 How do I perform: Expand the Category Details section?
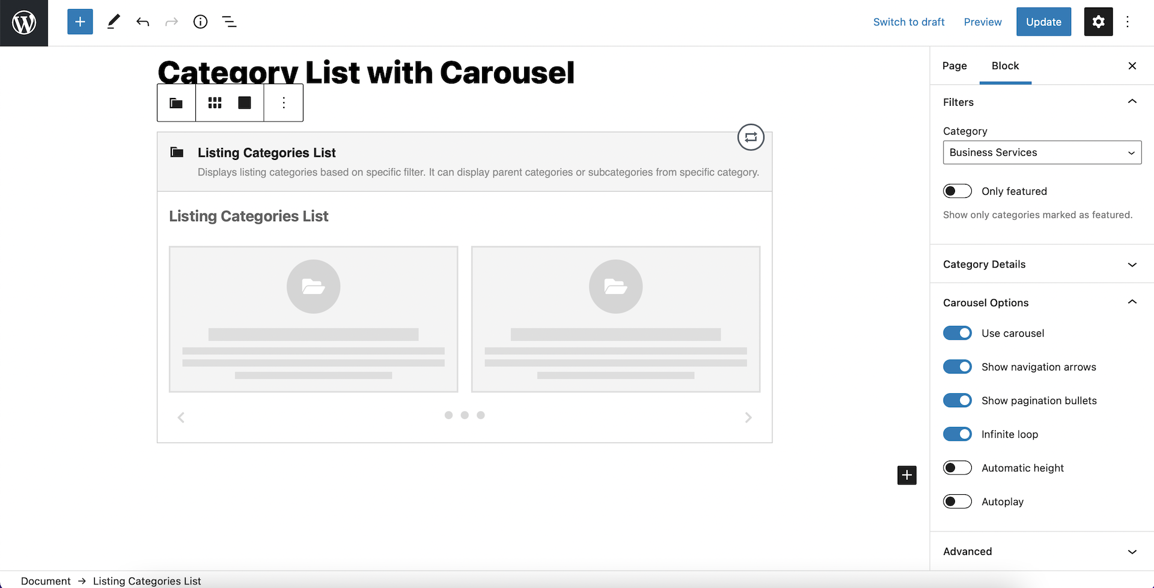[1042, 265]
